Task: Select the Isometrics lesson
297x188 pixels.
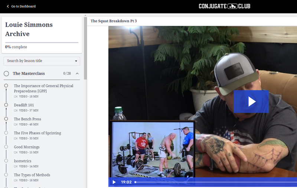Action: tap(23, 161)
